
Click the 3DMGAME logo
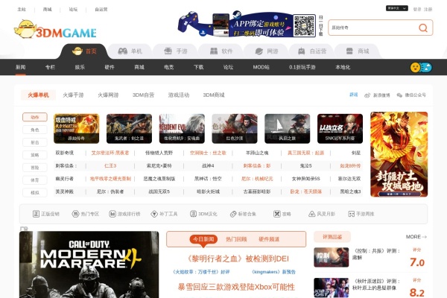coord(55,29)
